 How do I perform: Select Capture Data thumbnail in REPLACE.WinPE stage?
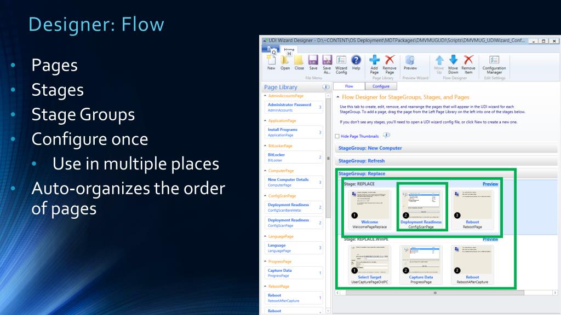click(x=421, y=265)
